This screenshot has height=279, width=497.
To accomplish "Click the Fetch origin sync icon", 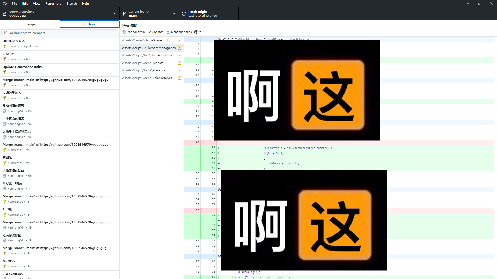I will click(x=184, y=14).
